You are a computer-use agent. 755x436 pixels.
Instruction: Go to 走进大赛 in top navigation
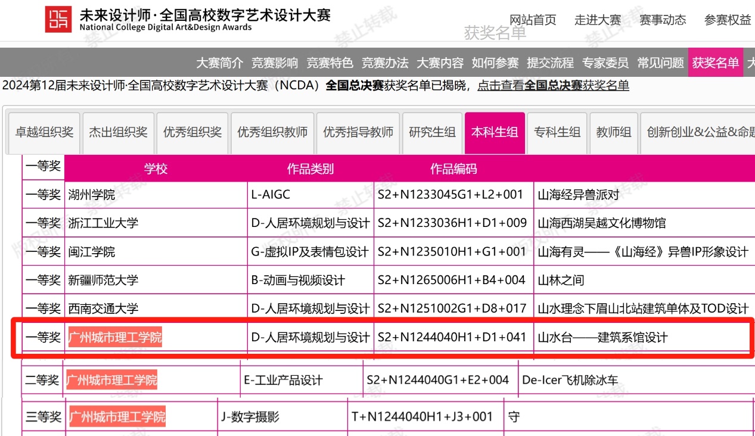tap(598, 20)
